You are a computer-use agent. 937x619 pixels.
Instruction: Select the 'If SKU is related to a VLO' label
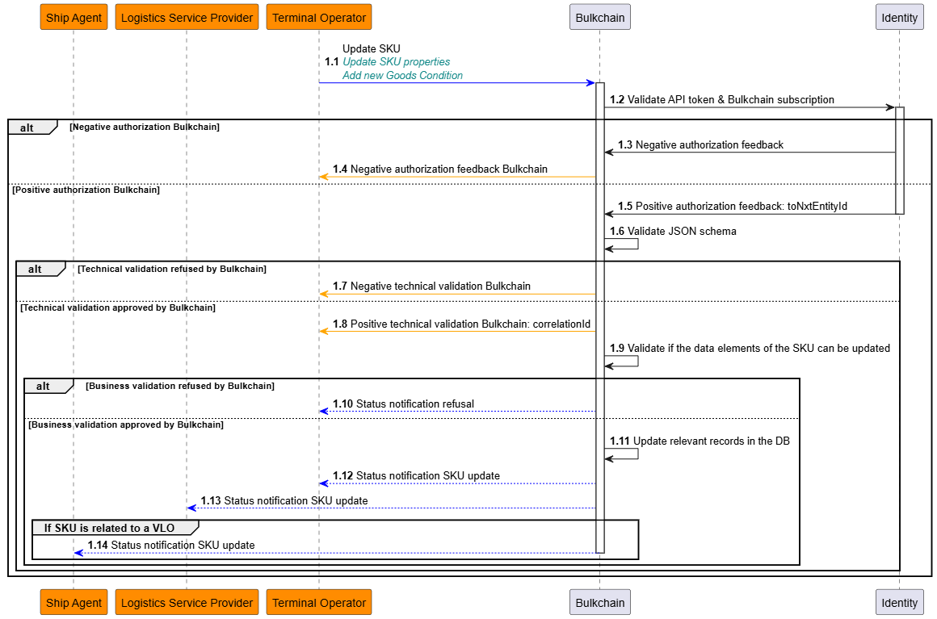click(109, 528)
